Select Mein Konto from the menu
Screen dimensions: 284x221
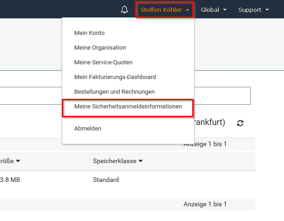(89, 33)
